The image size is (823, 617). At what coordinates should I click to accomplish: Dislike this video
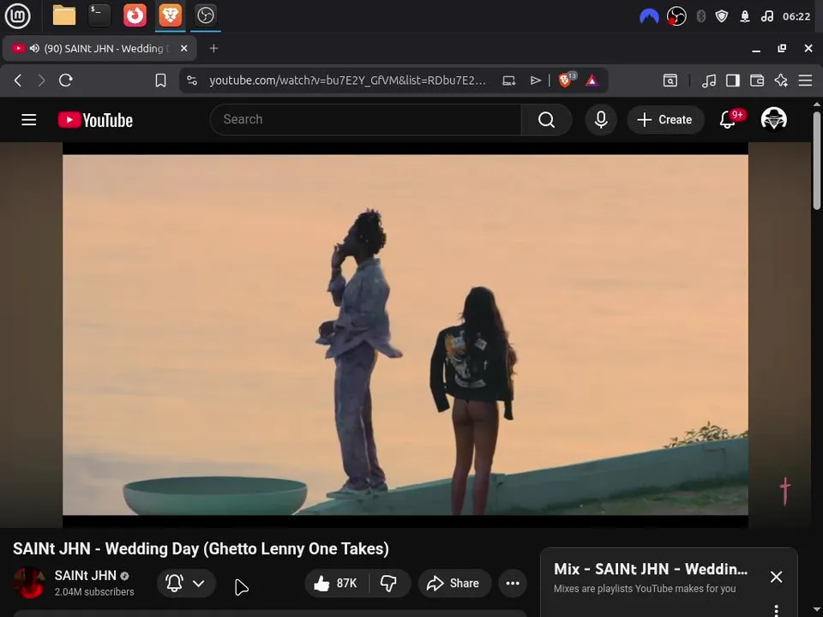pyautogui.click(x=389, y=584)
